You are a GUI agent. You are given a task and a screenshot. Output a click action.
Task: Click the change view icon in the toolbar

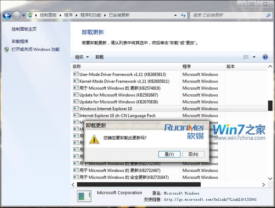tap(246, 57)
